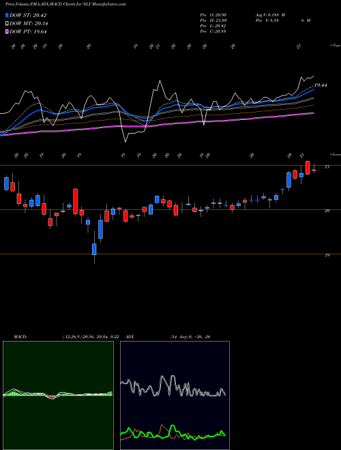Click the lowest blue candlestick near 19
This screenshot has height=450, width=341.
click(x=94, y=249)
